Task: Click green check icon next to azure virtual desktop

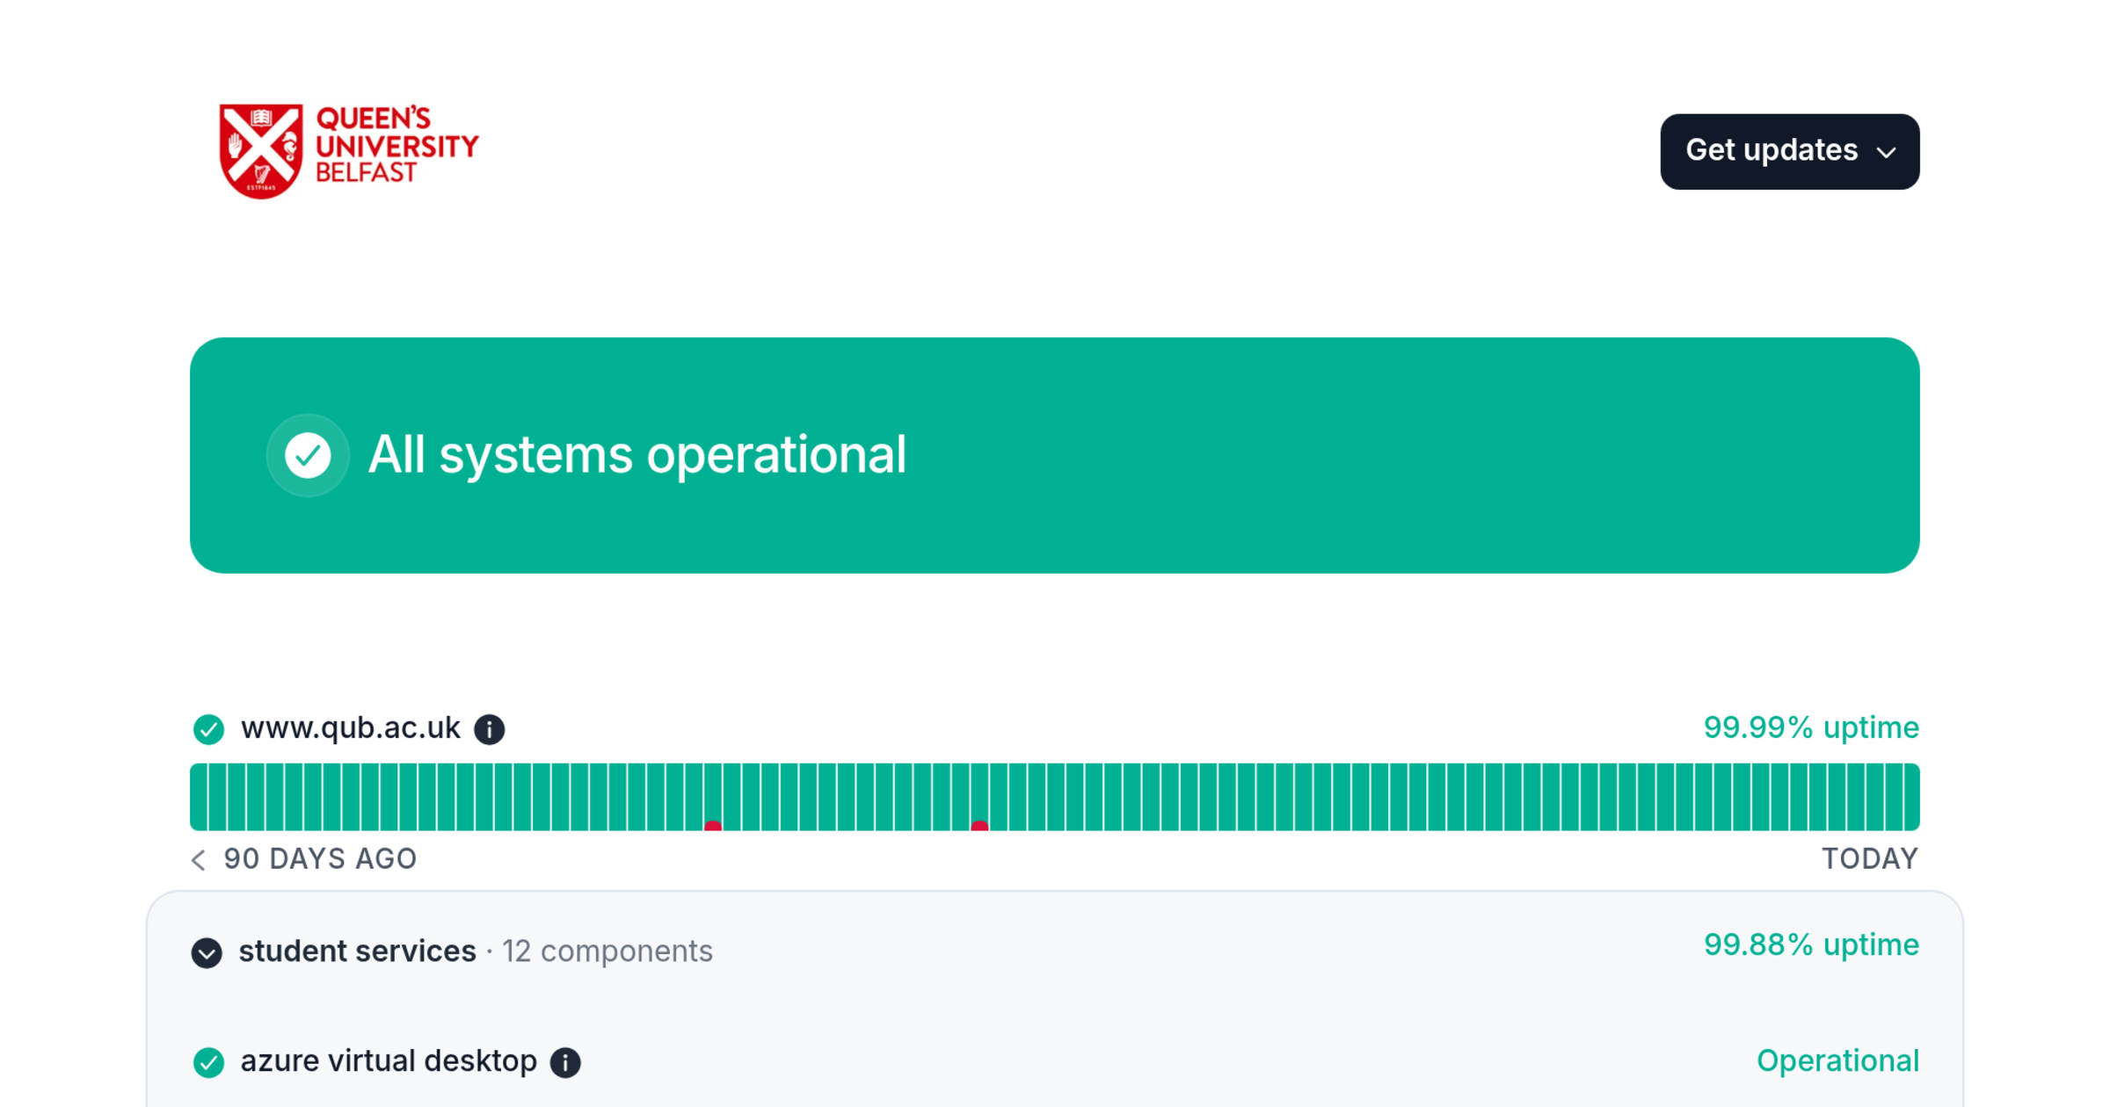Action: click(208, 1062)
